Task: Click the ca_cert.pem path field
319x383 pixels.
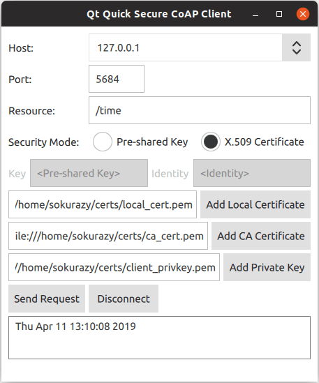Action: click(108, 236)
